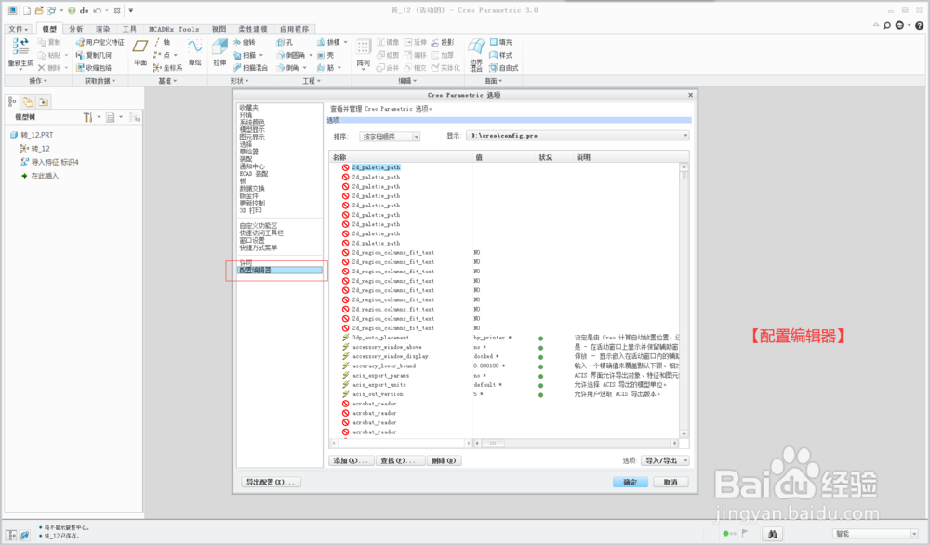Click 收缩包络 (Shrinkwrap) tool

(93, 68)
